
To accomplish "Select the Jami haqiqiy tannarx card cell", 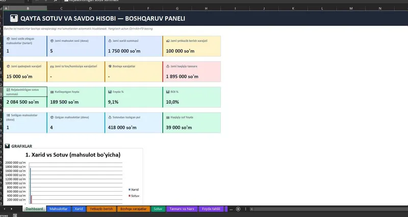I will pyautogui.click(x=192, y=72).
